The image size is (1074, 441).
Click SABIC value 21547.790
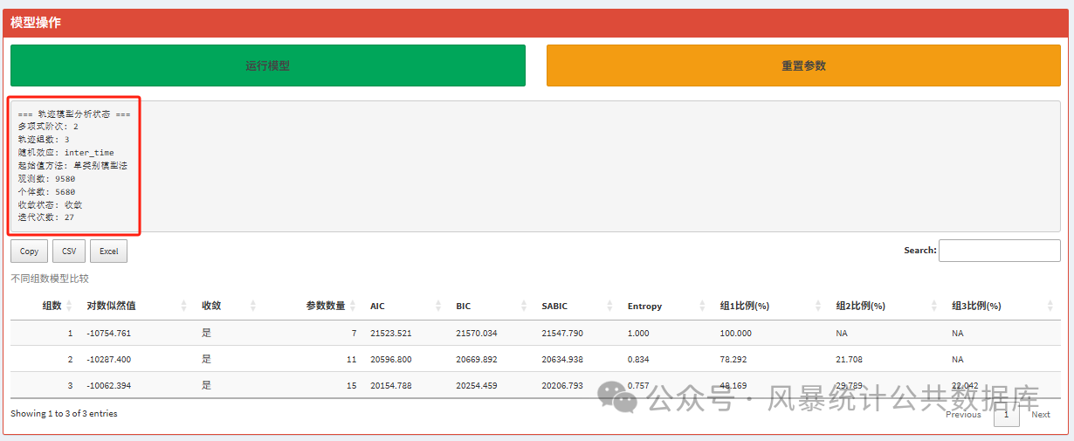[x=562, y=334]
